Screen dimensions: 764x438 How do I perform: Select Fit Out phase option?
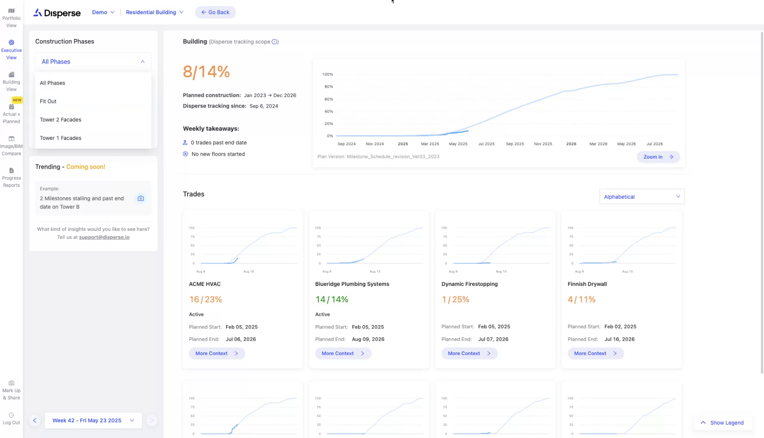tap(48, 101)
